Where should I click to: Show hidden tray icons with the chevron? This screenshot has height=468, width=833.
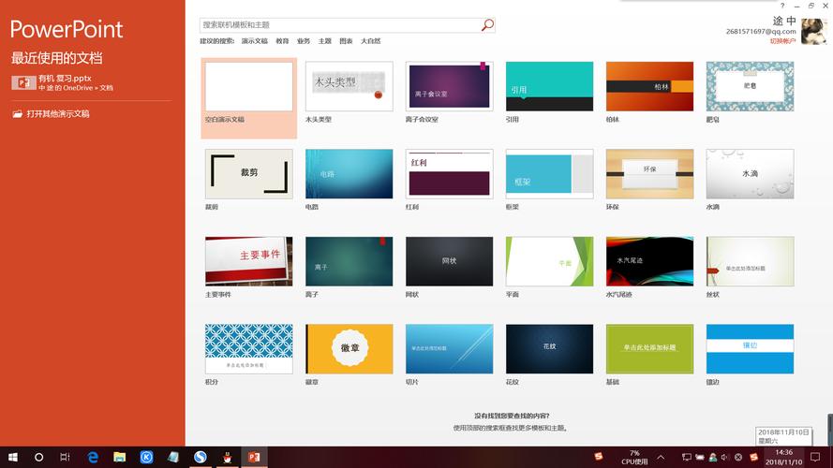(661, 457)
